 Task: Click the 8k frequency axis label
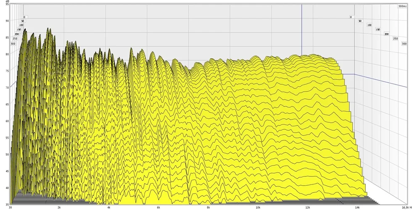coord(208,207)
